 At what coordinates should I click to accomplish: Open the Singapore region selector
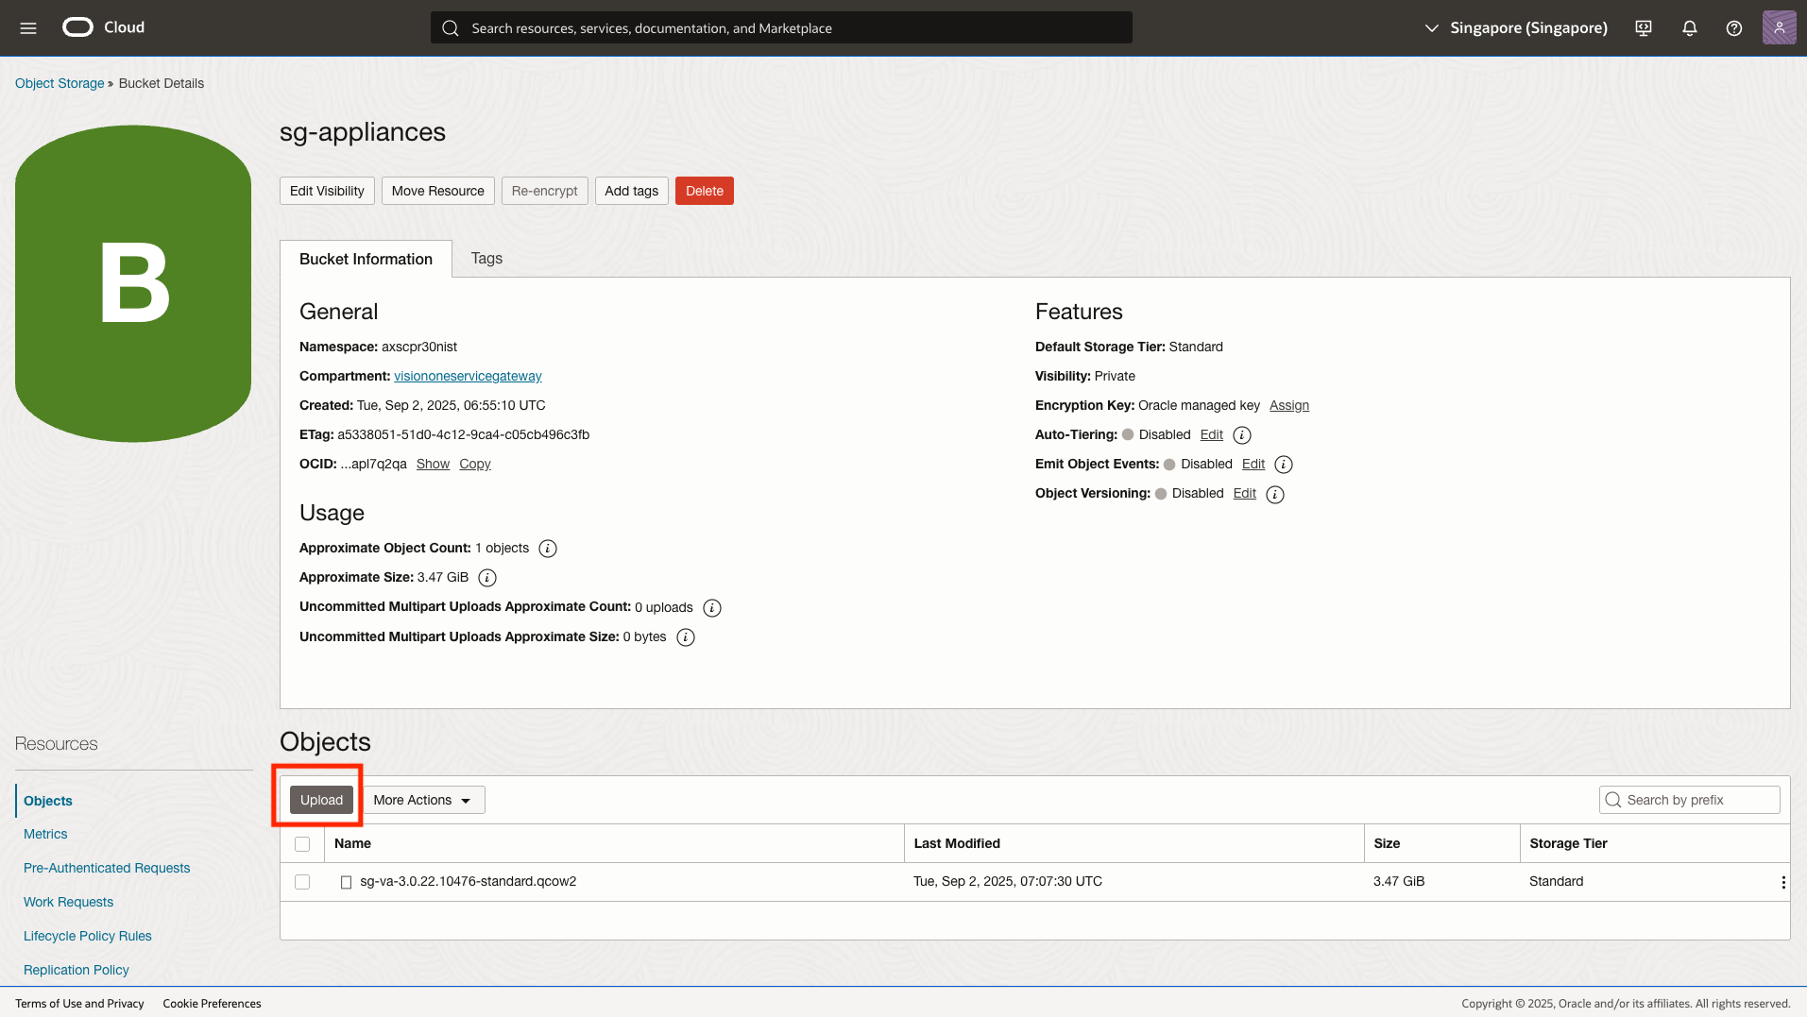pyautogui.click(x=1516, y=28)
